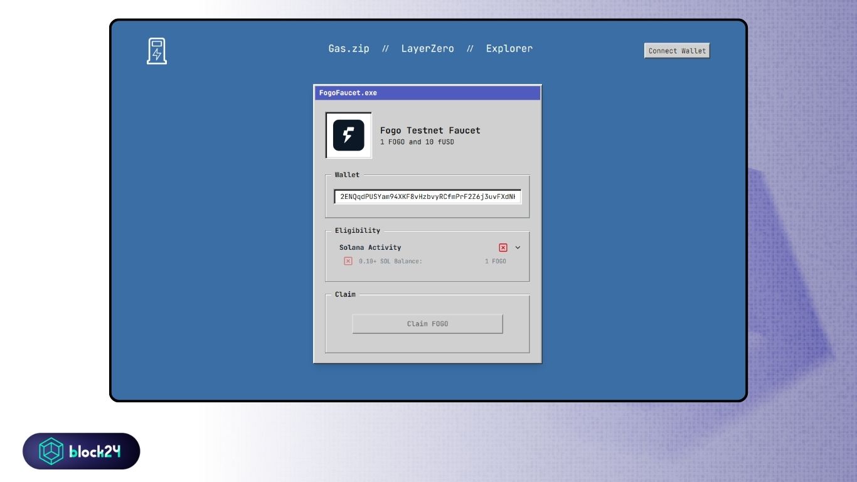857x482 pixels.
Task: Open Gas.zip navigation link
Action: point(349,48)
